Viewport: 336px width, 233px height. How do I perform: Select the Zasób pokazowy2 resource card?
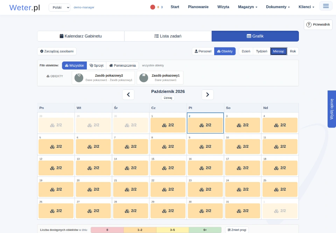pyautogui.click(x=103, y=78)
